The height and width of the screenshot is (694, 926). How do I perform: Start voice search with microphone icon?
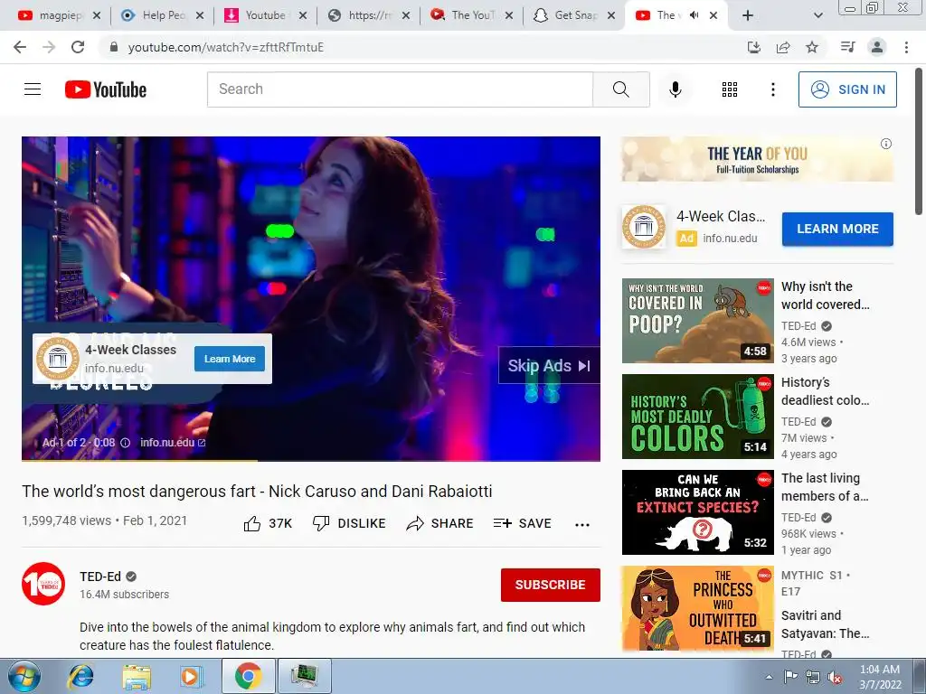(675, 89)
